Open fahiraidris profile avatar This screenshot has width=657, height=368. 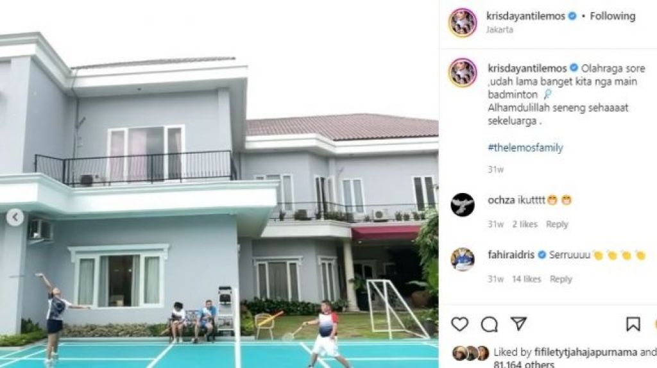(x=463, y=259)
